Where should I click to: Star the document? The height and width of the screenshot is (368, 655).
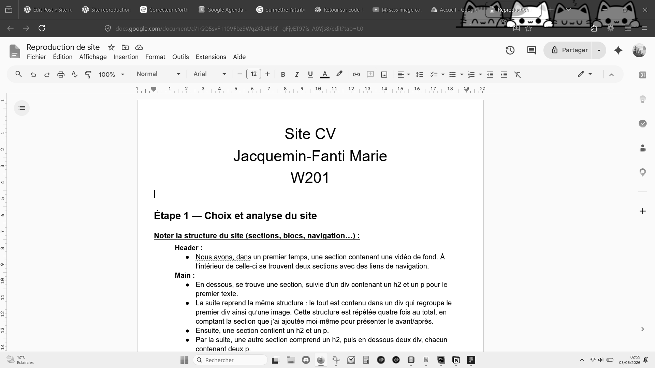coord(111,47)
